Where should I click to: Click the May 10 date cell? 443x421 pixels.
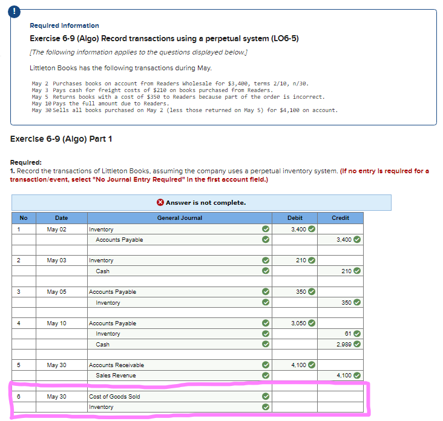[x=62, y=323]
